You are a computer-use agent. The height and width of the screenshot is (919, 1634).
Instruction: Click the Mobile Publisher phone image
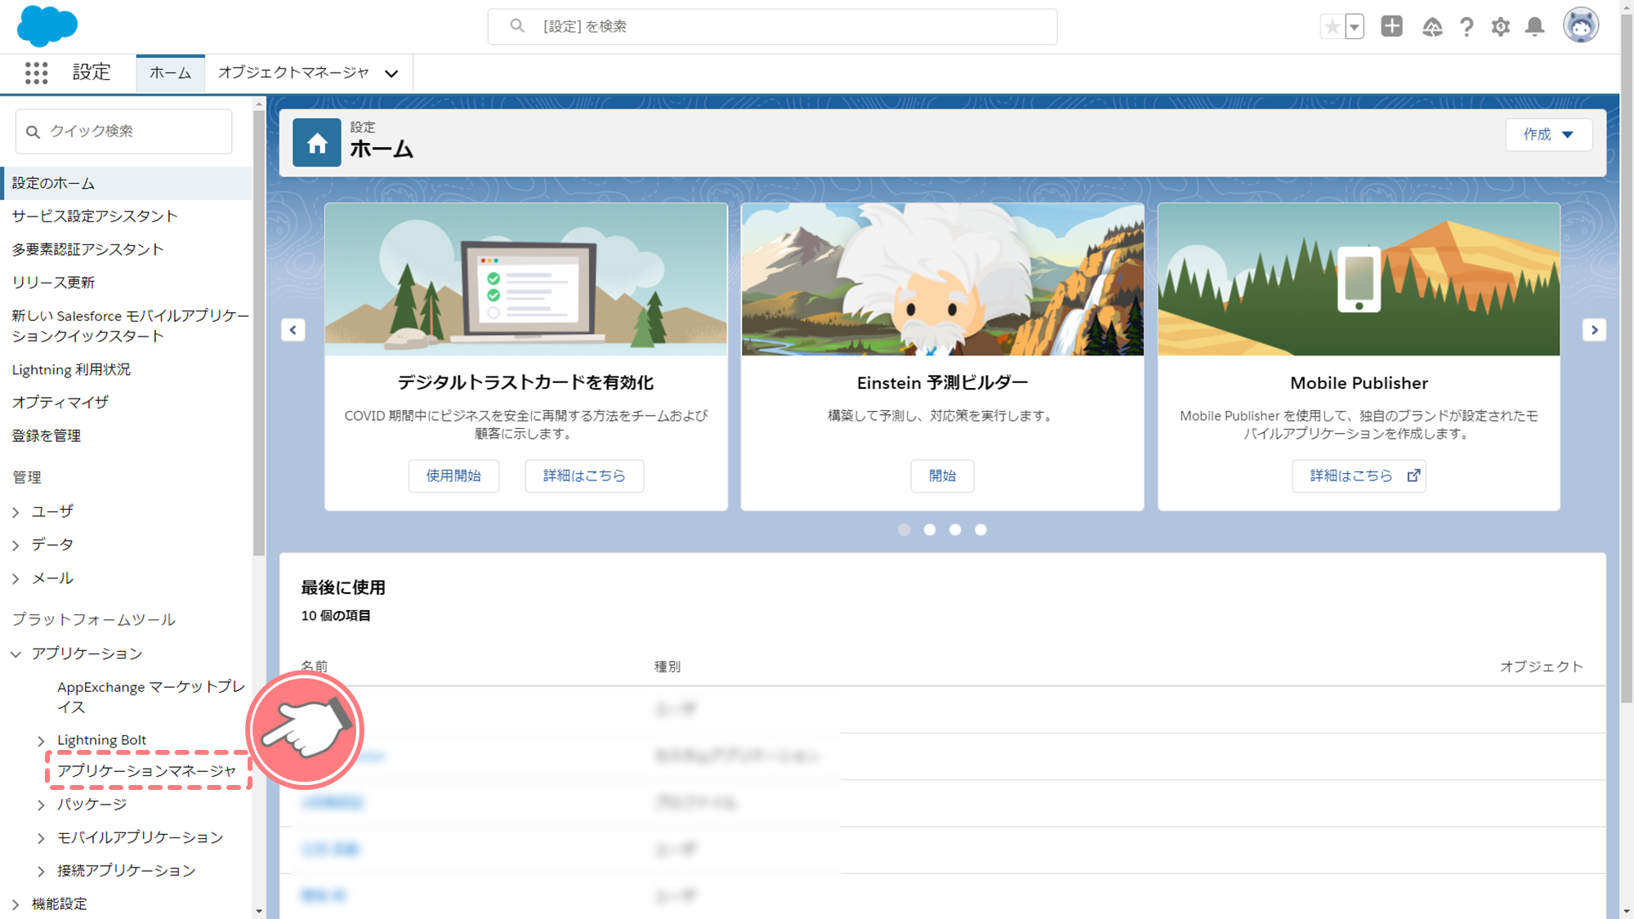pyautogui.click(x=1359, y=279)
